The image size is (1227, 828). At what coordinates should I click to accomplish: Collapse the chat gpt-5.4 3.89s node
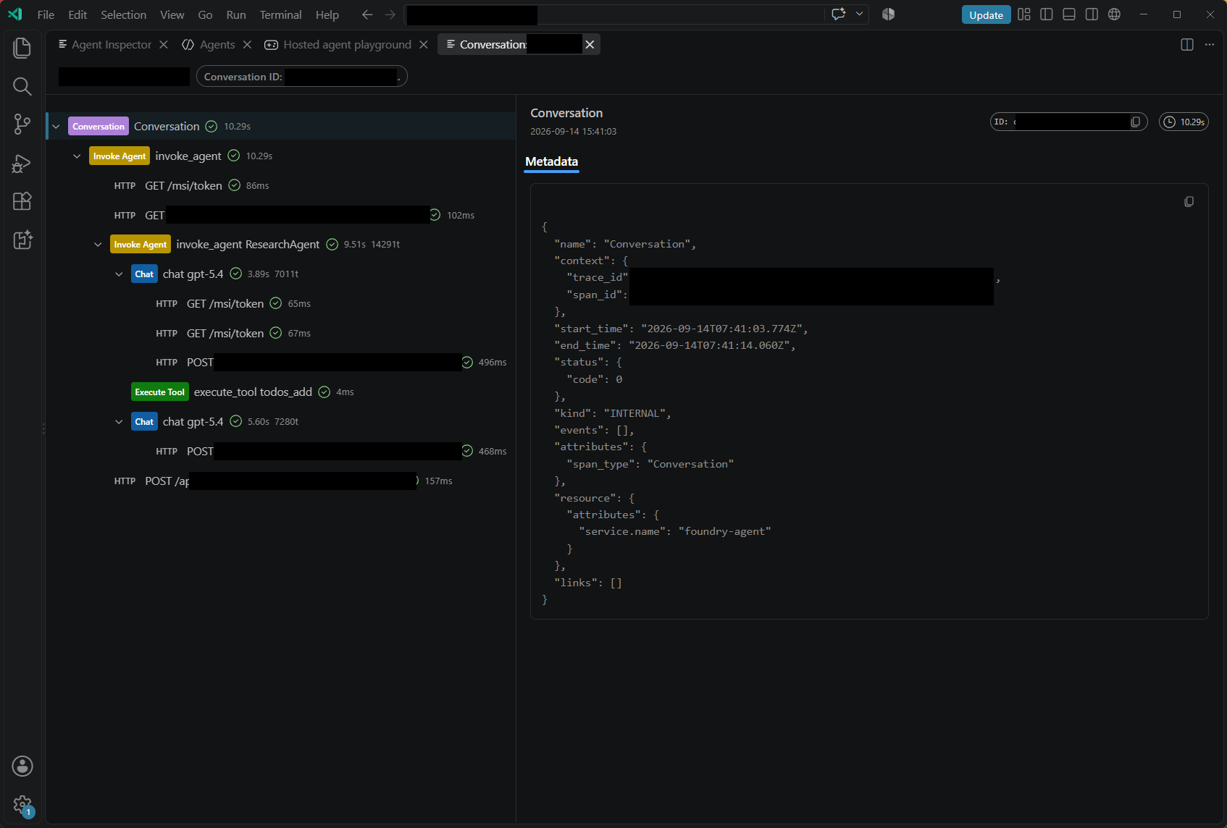[x=119, y=274]
